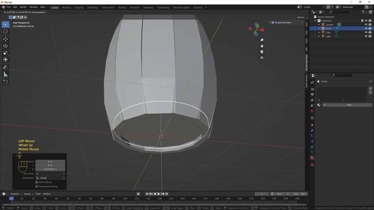Hide Camera in viewport via eye icon
The width and height of the screenshot is (374, 210).
click(x=366, y=24)
